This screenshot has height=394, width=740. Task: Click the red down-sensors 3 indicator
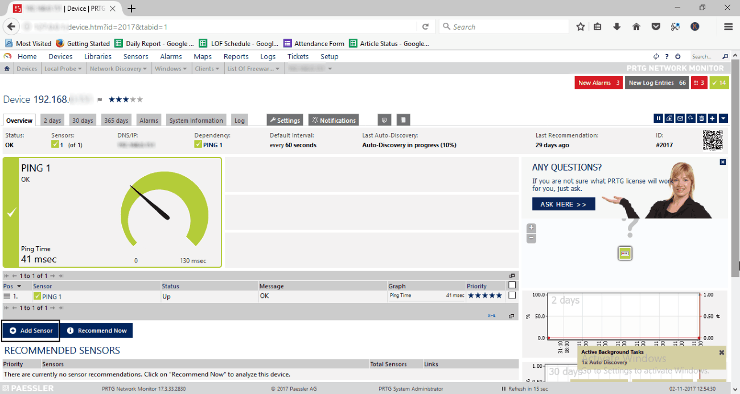(699, 83)
